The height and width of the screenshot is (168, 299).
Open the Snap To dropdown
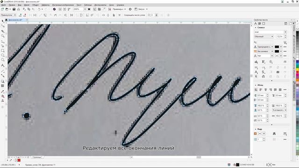tap(125, 9)
